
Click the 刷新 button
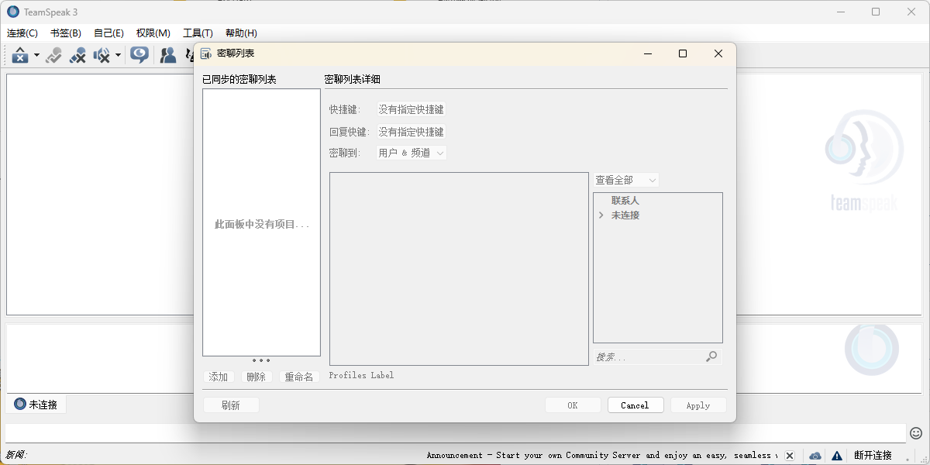click(231, 405)
